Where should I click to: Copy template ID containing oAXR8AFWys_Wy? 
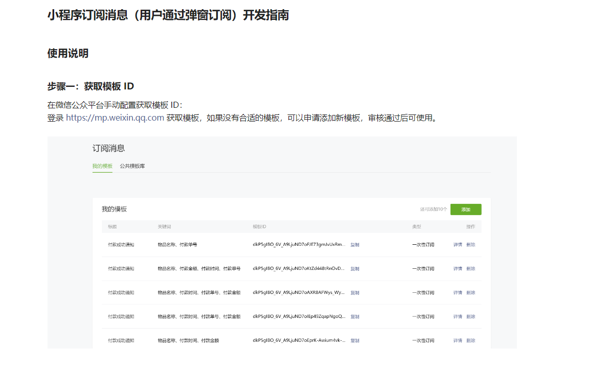355,293
